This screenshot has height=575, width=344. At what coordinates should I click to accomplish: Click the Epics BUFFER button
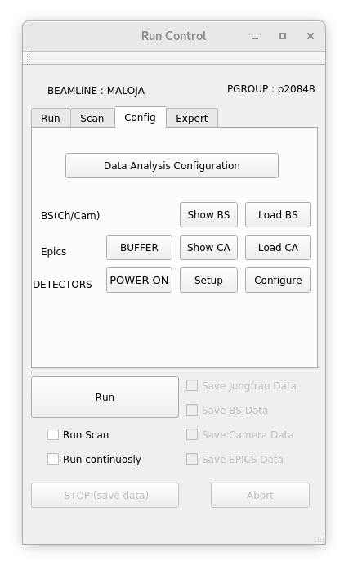tap(139, 248)
